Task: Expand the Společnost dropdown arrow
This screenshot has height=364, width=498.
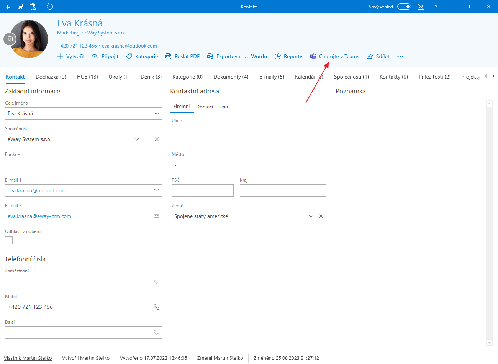Action: (x=137, y=139)
